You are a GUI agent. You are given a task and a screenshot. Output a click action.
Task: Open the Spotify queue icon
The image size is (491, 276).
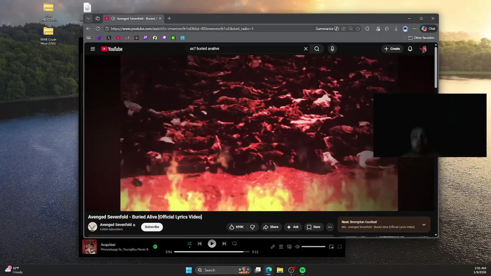pyautogui.click(x=281, y=247)
